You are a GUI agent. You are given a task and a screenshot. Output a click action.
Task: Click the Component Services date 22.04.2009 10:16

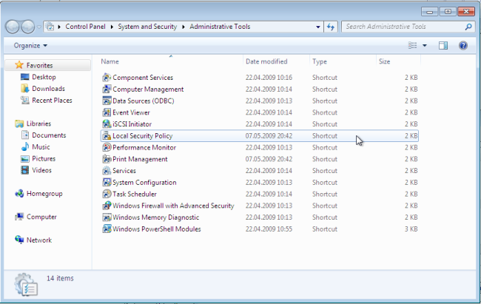(x=269, y=78)
